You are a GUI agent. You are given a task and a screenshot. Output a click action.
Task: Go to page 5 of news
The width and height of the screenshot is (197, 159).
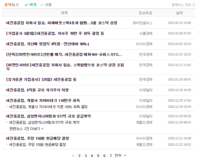98,156
